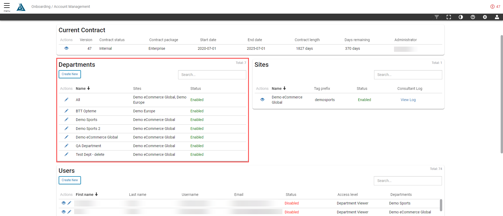Sort sites by Name column

279,88
